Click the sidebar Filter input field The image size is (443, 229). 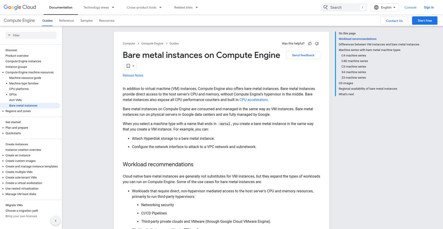point(31,35)
